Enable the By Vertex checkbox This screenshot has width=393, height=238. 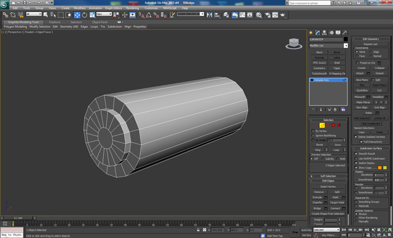click(x=313, y=131)
